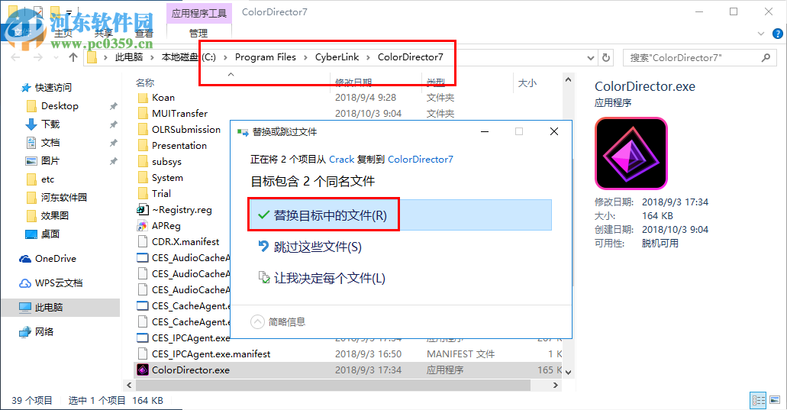
Task: Open Explorer help
Action: (778, 34)
